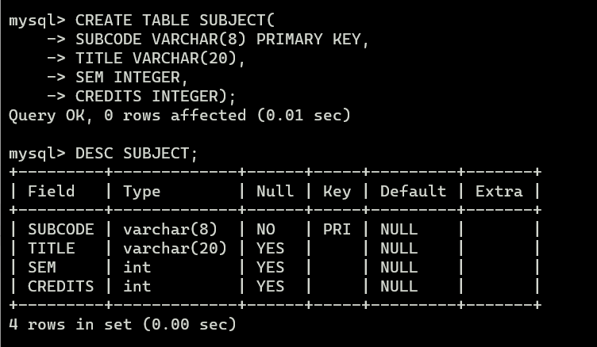The height and width of the screenshot is (347, 597).
Task: Click the NO value in Null column
Action: point(265,229)
